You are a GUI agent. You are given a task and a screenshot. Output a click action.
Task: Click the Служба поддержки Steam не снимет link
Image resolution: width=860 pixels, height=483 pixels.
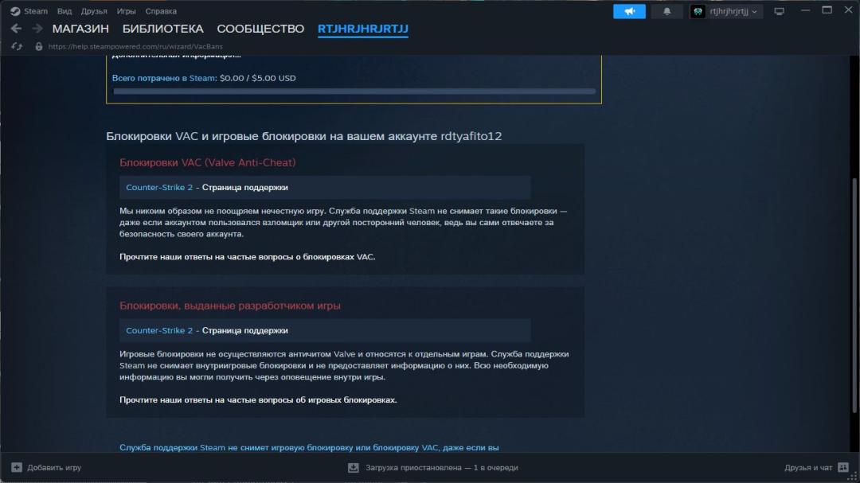click(309, 447)
